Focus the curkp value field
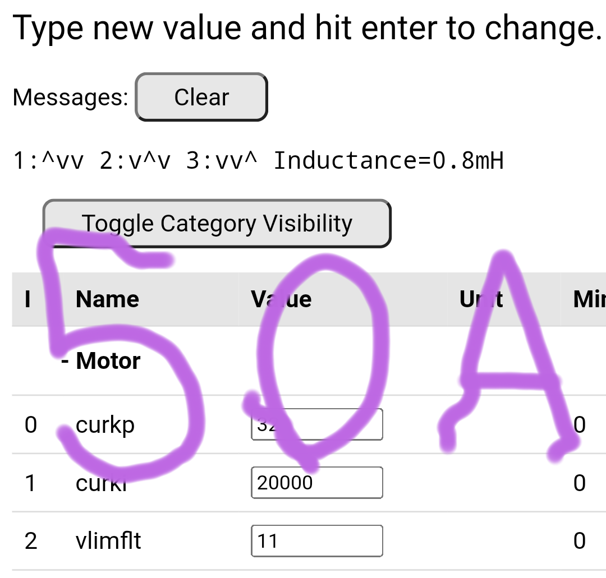 coord(316,424)
